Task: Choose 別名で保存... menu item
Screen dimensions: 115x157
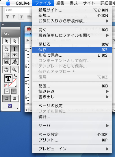Action: [72, 55]
